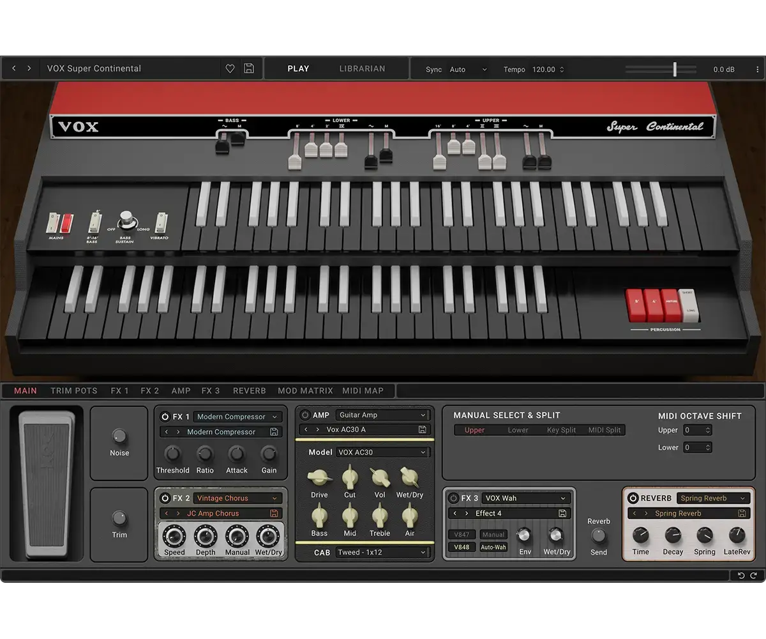Click the master volume slider
Image resolution: width=766 pixels, height=639 pixels.
pyautogui.click(x=674, y=69)
